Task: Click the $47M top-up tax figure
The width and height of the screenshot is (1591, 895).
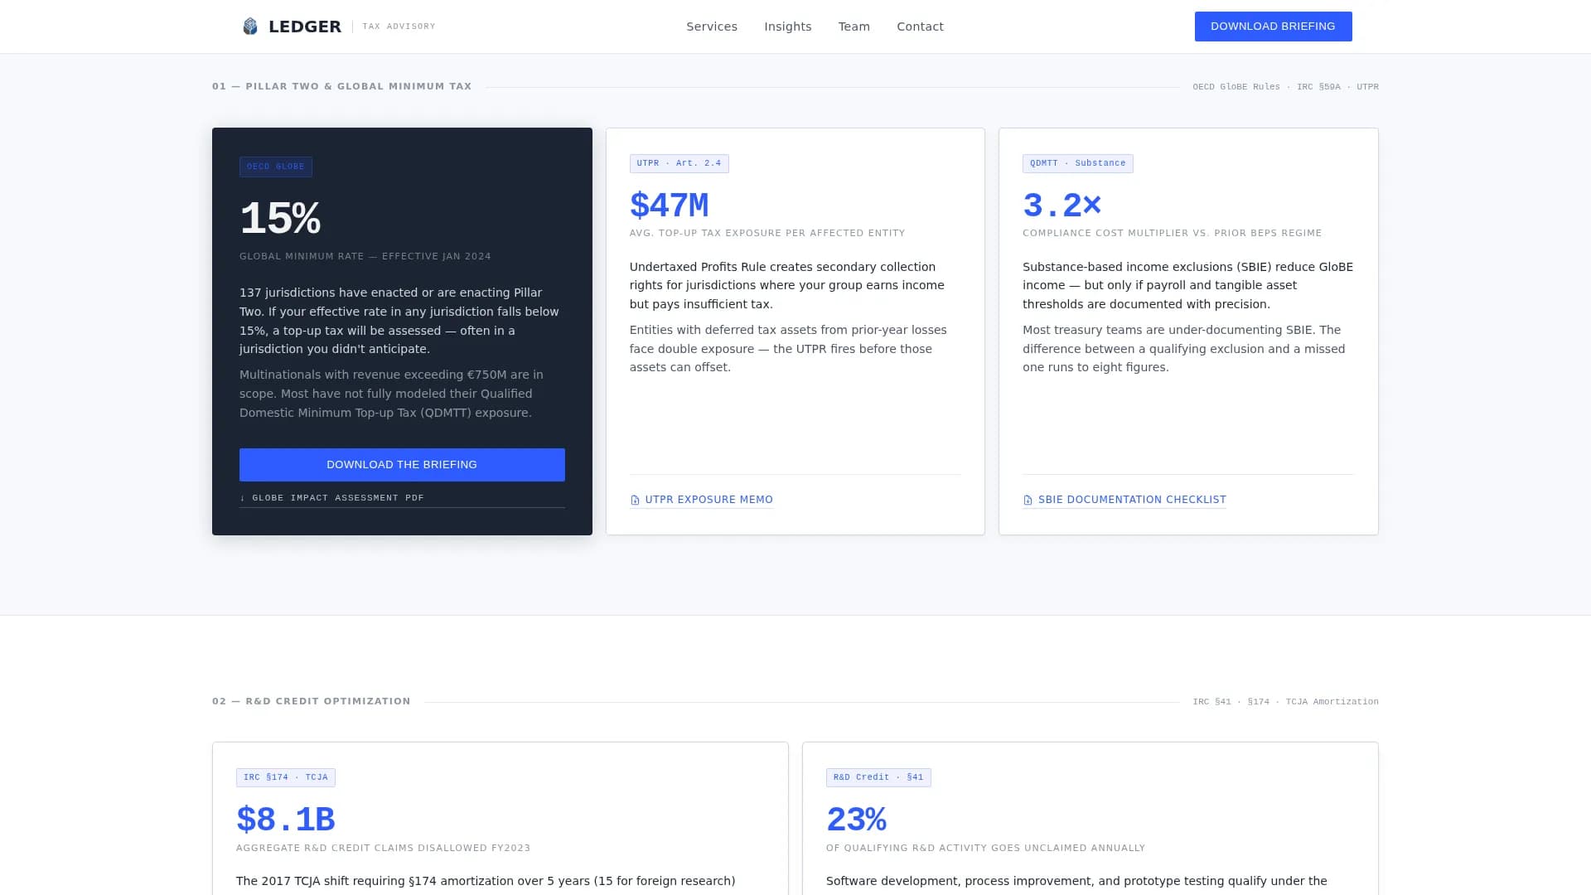Action: coord(669,205)
